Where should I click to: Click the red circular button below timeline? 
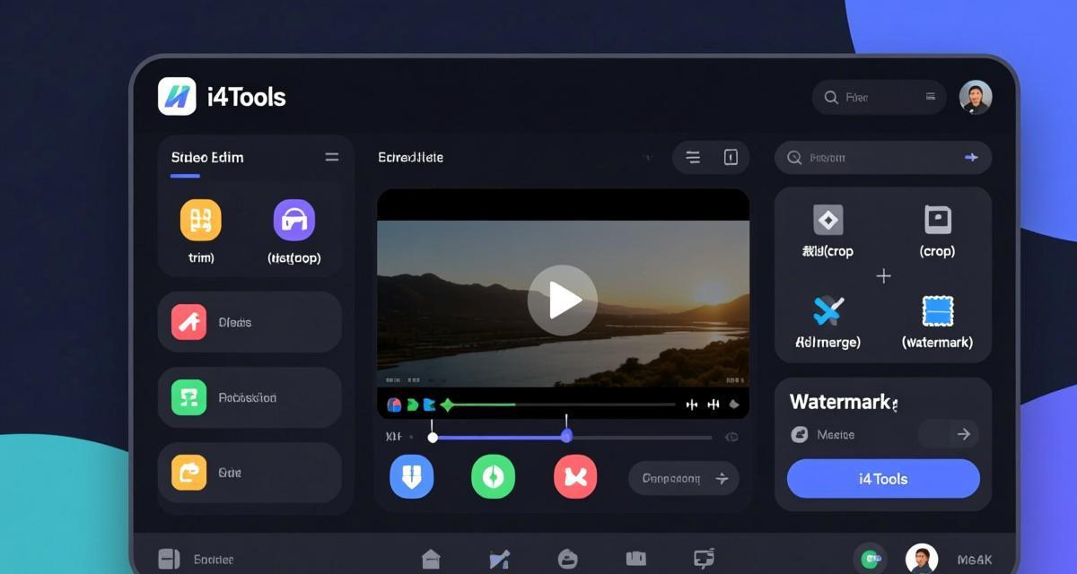[574, 476]
